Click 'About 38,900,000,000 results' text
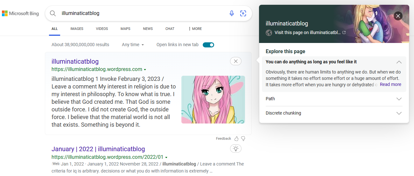This screenshot has height=176, width=414. [80, 45]
